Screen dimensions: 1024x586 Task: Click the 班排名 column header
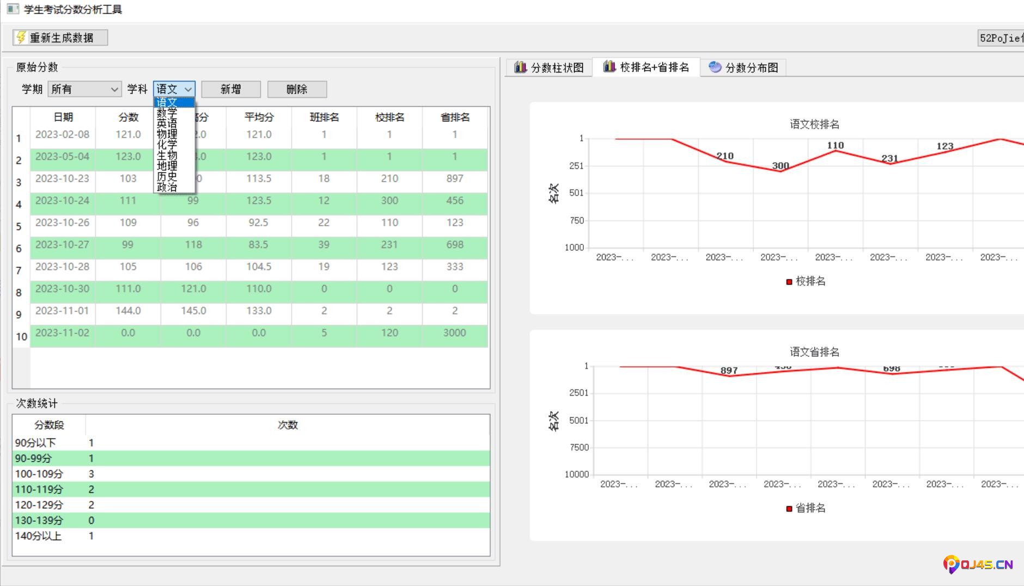(x=324, y=117)
